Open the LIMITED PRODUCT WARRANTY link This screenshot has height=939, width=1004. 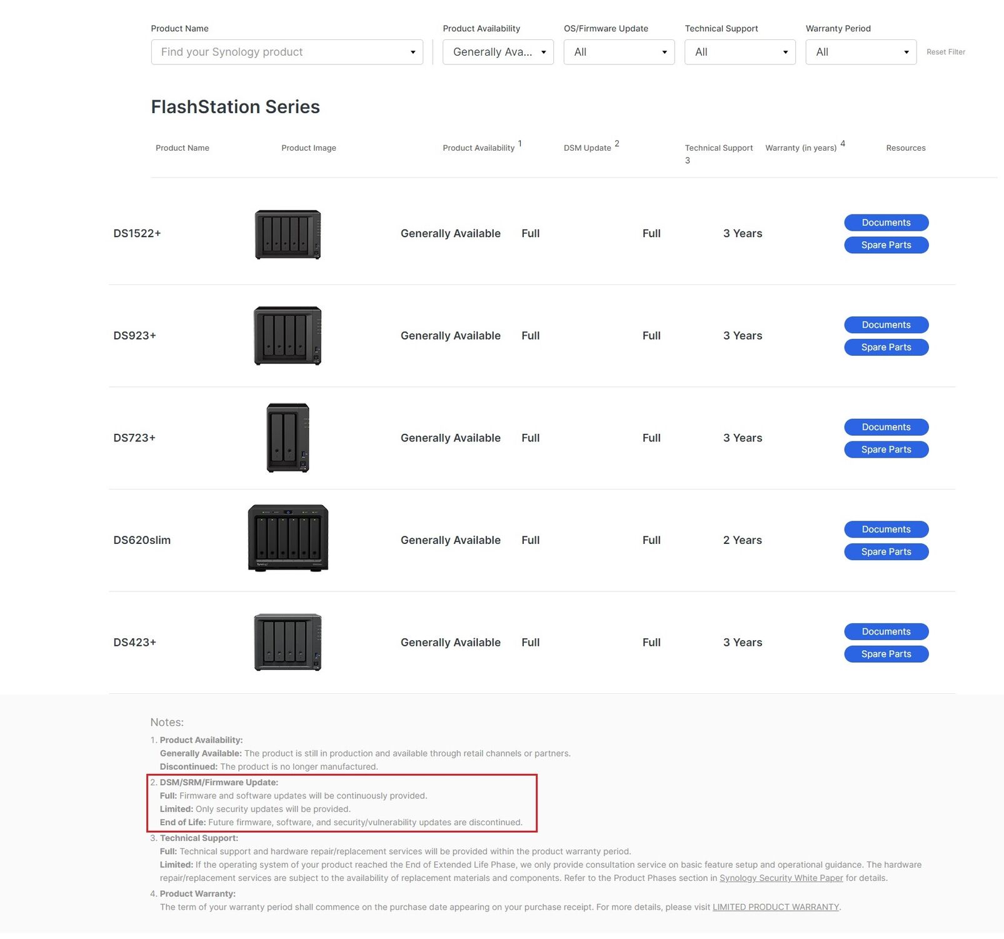[x=776, y=906]
